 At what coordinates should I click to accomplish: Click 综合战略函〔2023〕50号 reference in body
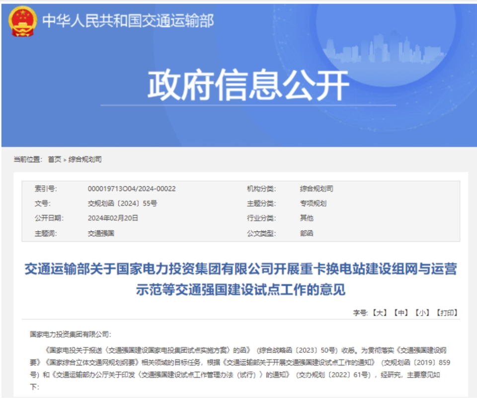(297, 350)
